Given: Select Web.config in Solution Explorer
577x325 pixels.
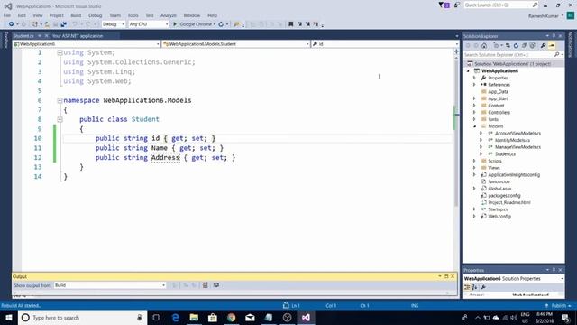Looking at the screenshot, I should pos(499,217).
